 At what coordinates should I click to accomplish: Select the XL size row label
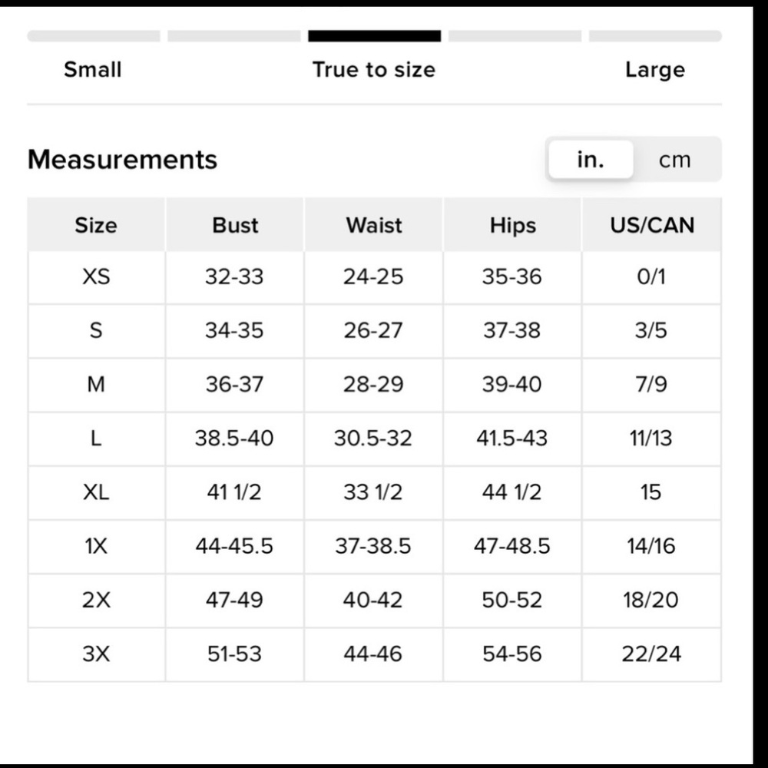[96, 493]
